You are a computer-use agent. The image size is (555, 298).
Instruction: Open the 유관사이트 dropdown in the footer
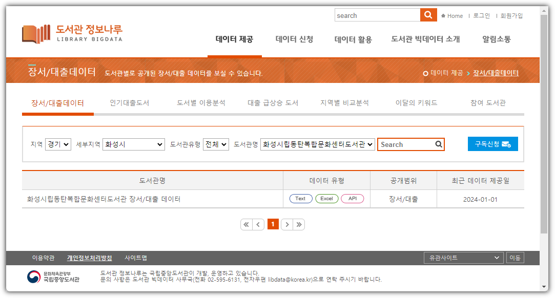[464, 258]
